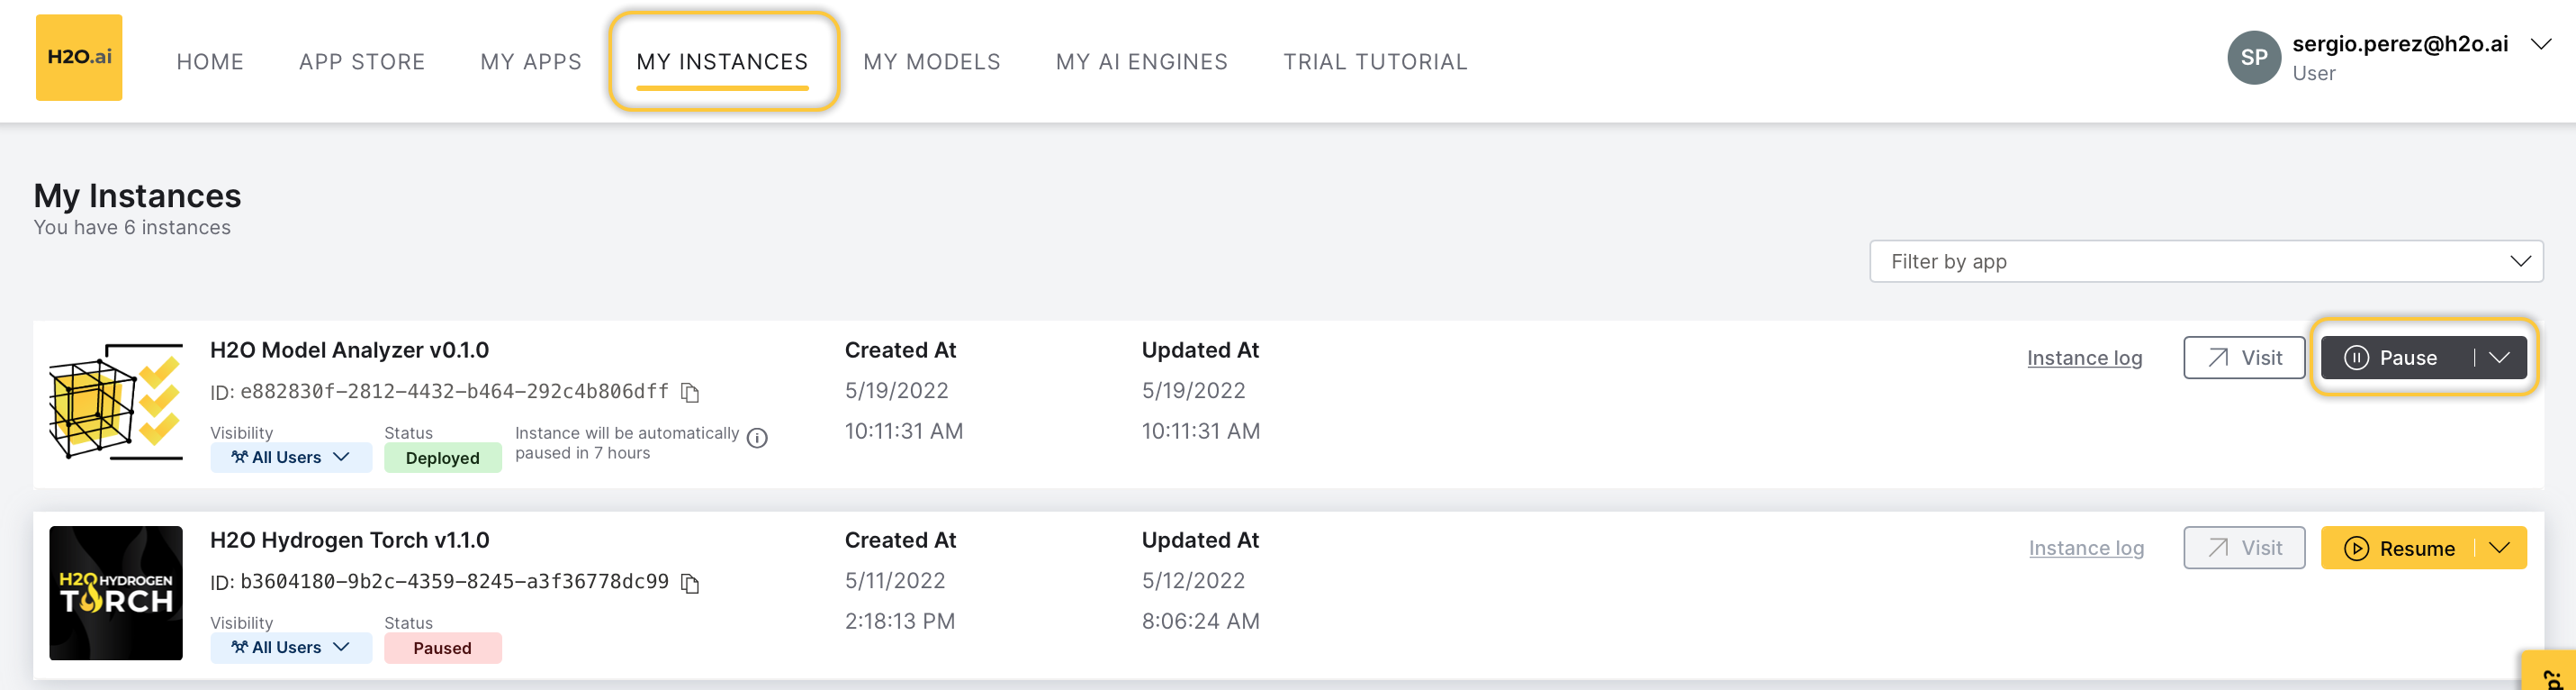Image resolution: width=2576 pixels, height=690 pixels.
Task: Click the H2O.ai logo
Action: [79, 57]
